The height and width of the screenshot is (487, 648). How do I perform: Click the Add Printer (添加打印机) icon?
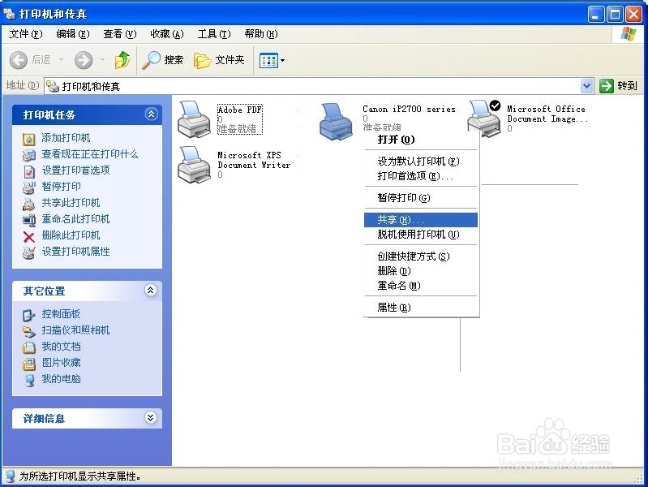29,139
